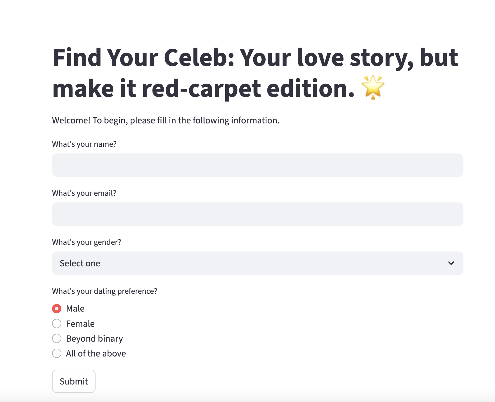Select the Female radio button
The width and height of the screenshot is (495, 402).
coord(57,324)
